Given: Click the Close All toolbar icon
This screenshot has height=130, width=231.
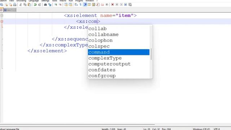Looking at the screenshot, I should (x=10, y=5).
